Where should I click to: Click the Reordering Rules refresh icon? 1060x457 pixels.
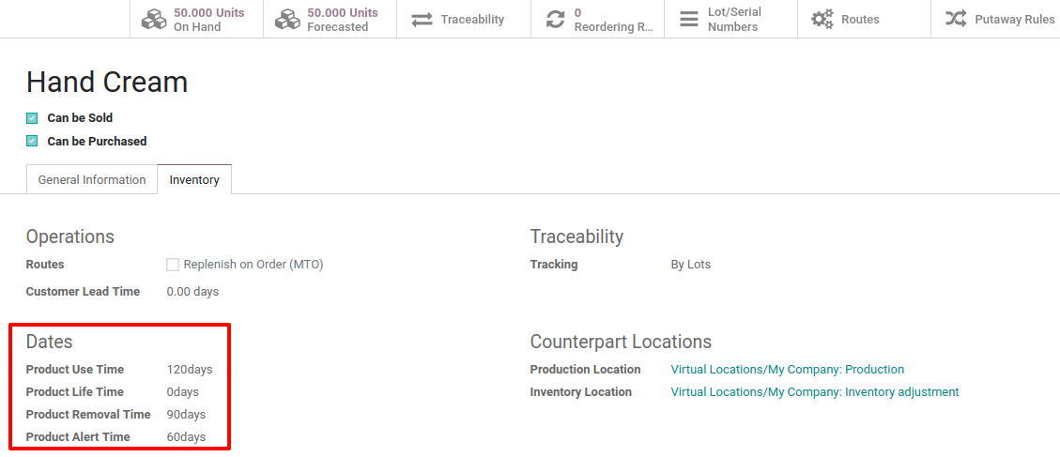point(556,20)
